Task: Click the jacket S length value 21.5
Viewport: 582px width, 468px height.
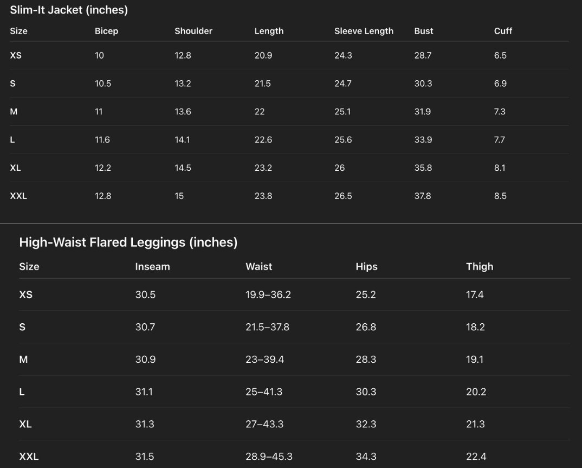Action: click(263, 84)
